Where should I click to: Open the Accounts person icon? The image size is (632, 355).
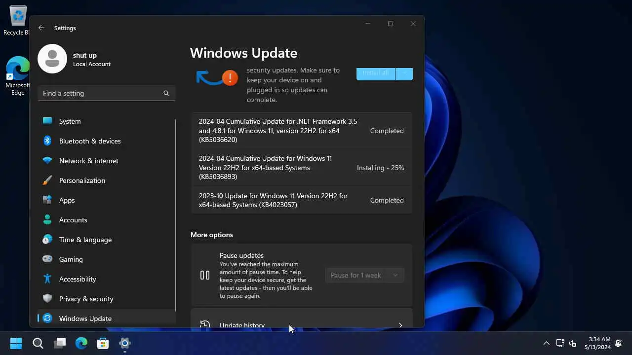click(47, 219)
